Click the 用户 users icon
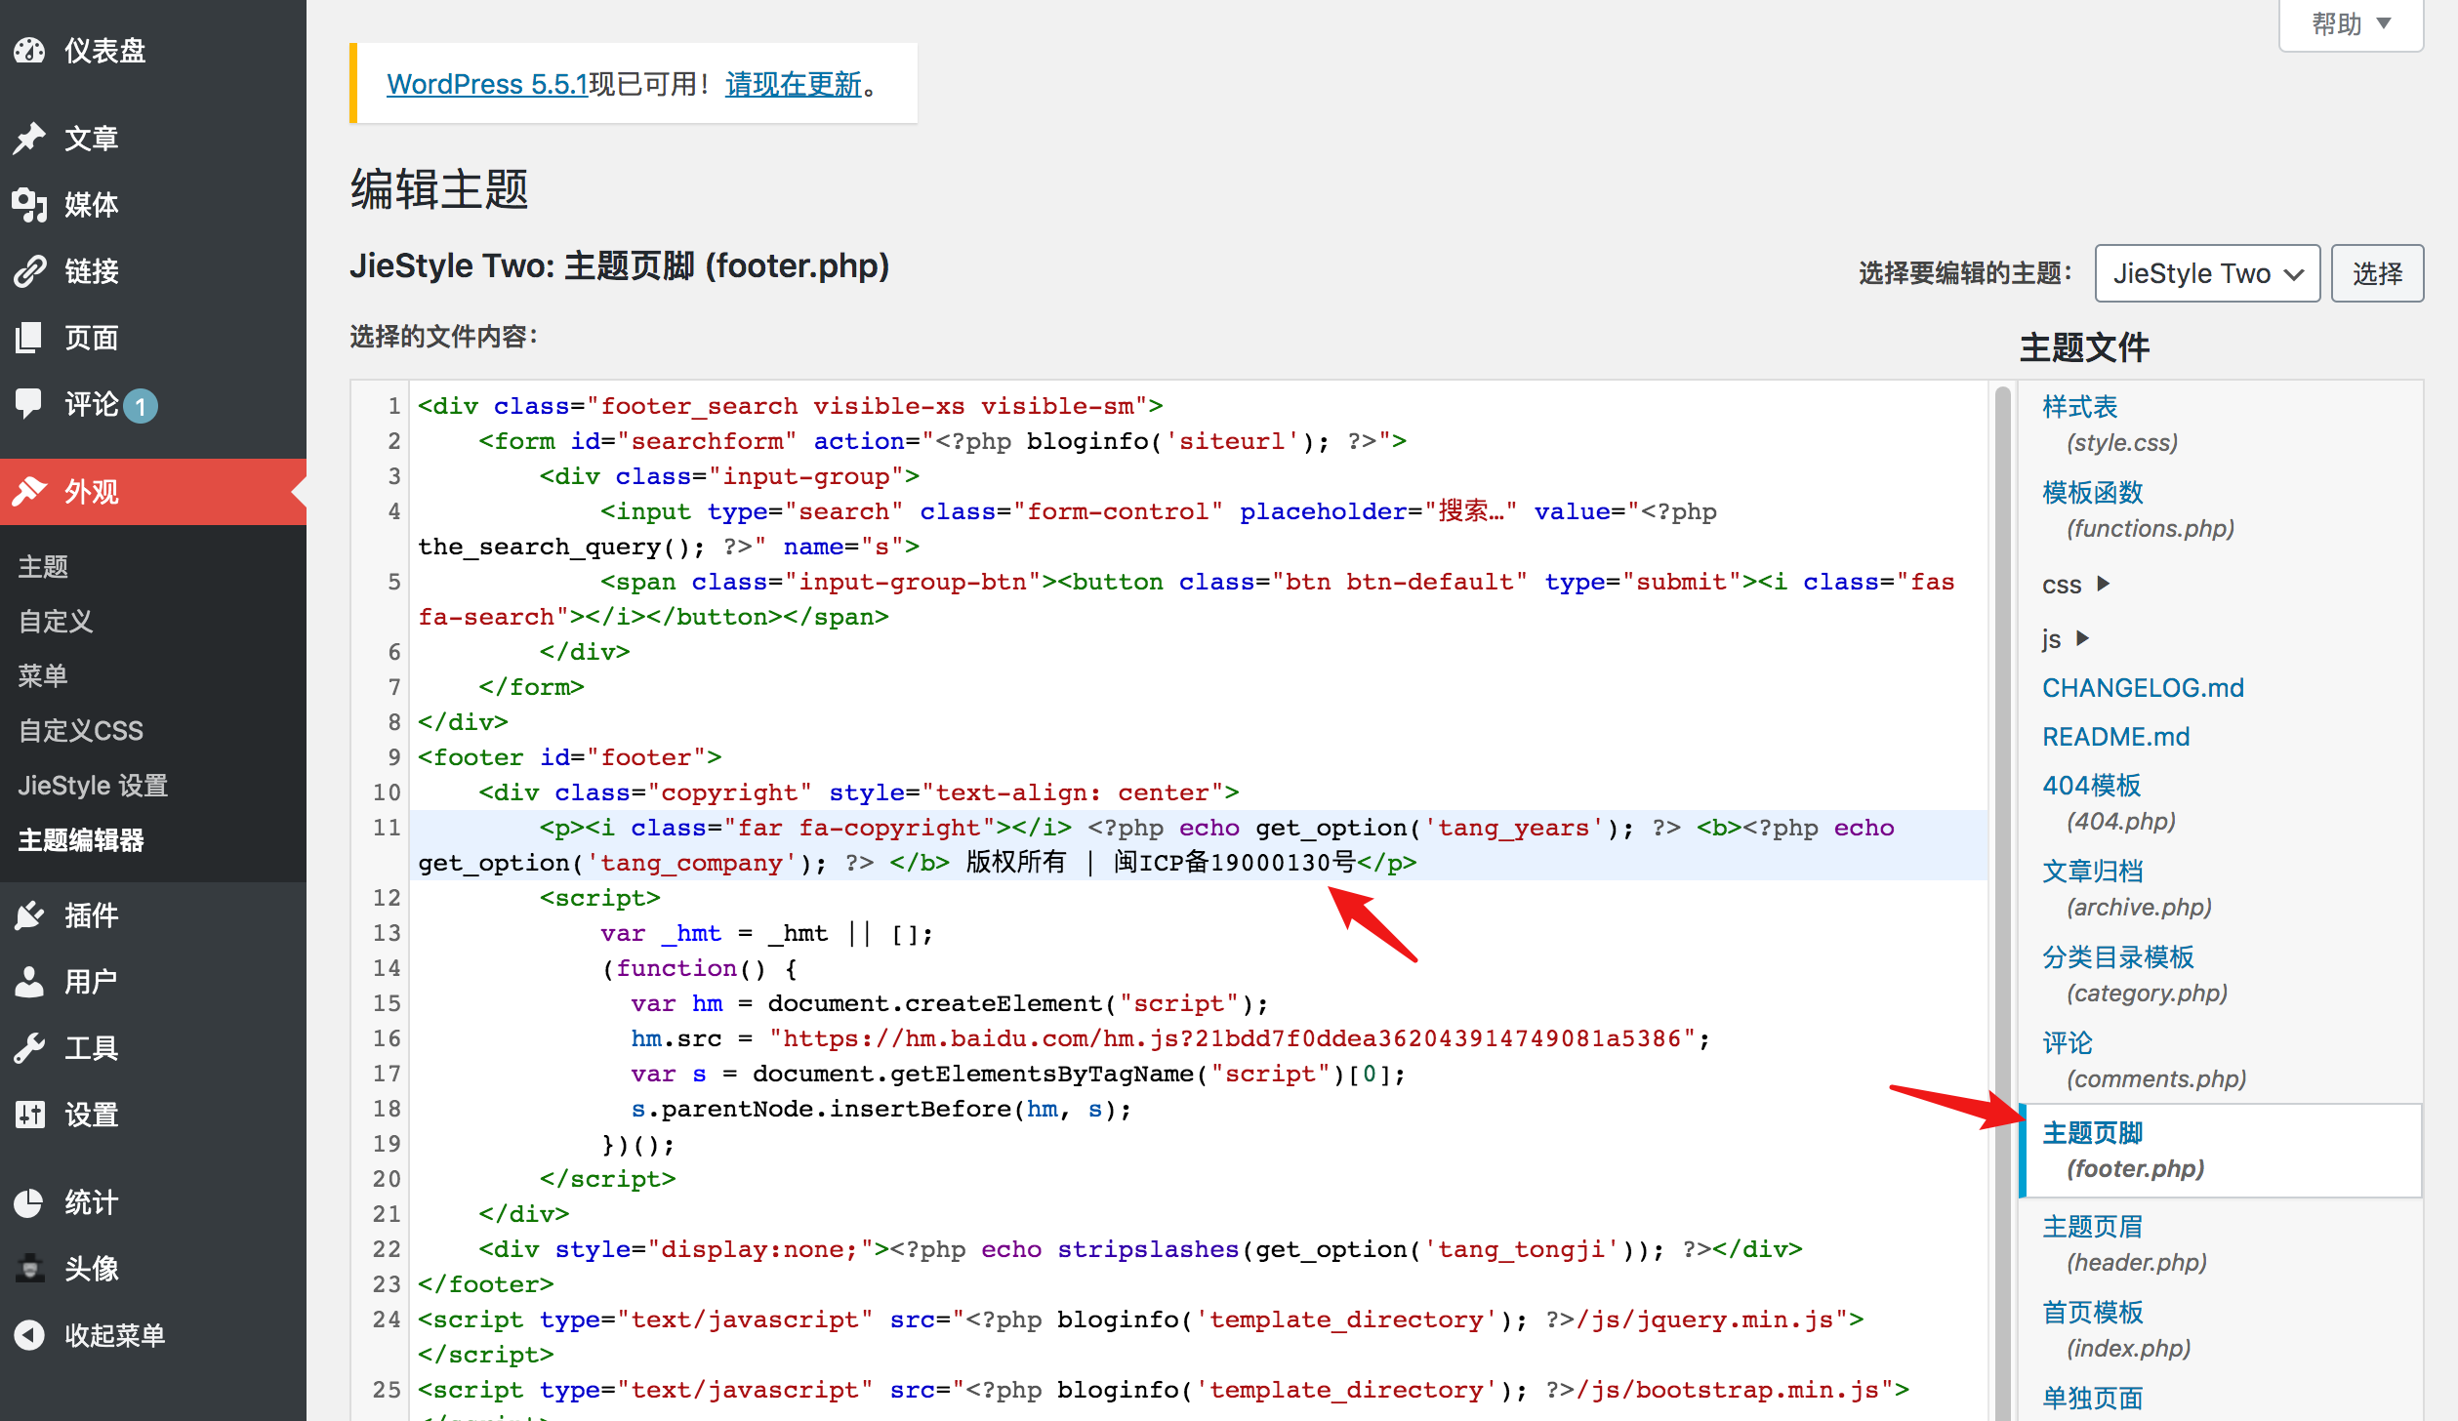Viewport: 2458px width, 1421px height. click(30, 981)
